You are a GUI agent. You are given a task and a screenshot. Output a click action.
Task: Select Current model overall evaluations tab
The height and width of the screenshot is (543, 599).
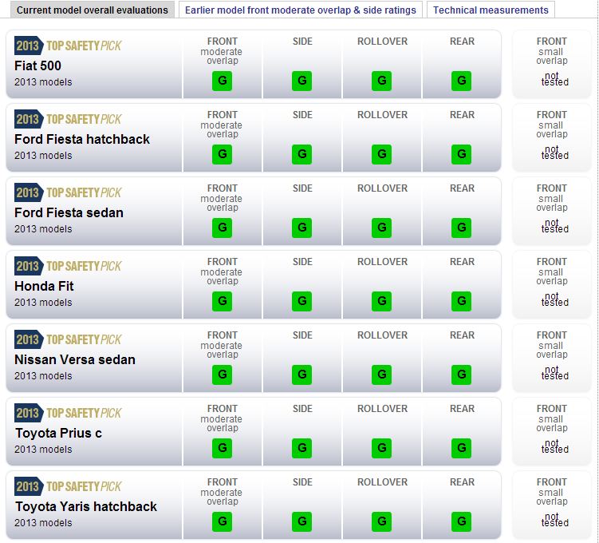(93, 10)
